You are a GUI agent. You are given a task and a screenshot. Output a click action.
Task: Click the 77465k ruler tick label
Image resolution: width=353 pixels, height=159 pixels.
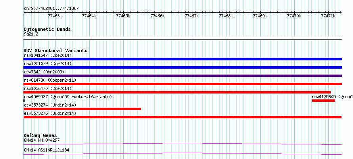pos(123,16)
